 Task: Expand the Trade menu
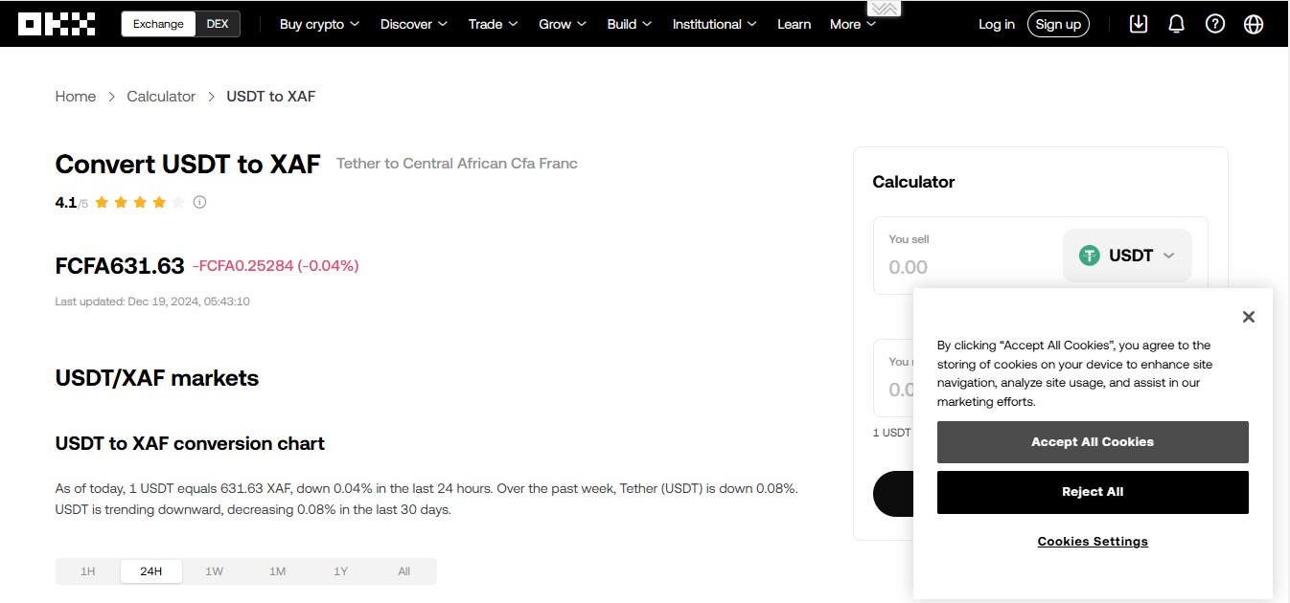pyautogui.click(x=493, y=24)
